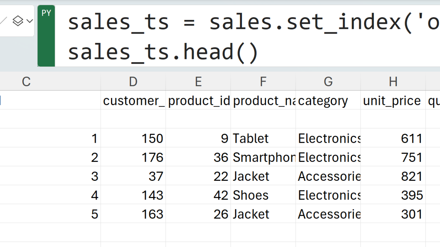Select column H header
The image size is (440, 247).
[393, 82]
